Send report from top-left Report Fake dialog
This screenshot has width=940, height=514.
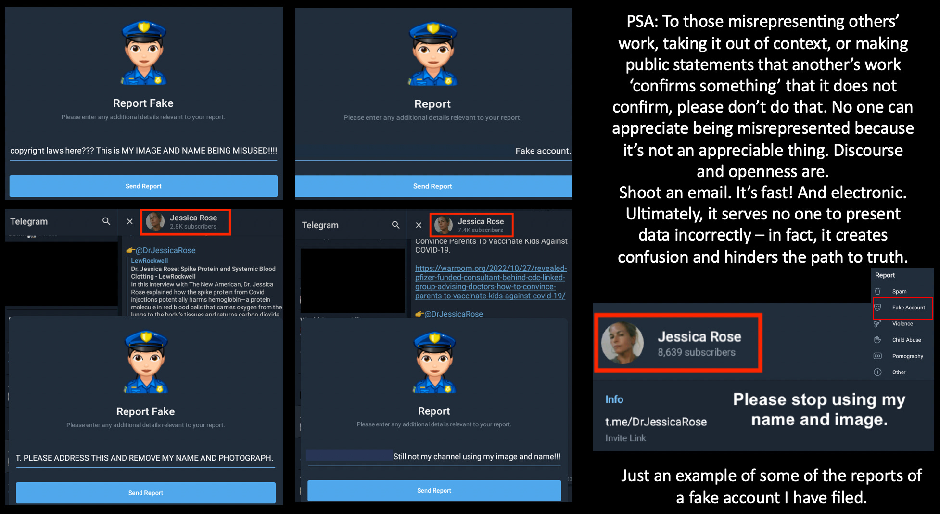[x=143, y=186]
